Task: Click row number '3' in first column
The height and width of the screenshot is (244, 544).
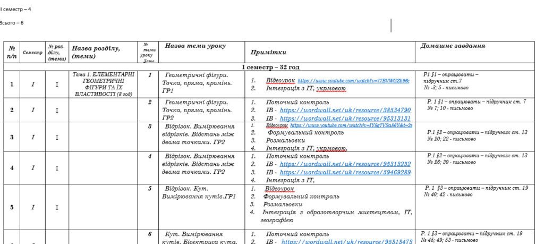Action: pos(12,137)
